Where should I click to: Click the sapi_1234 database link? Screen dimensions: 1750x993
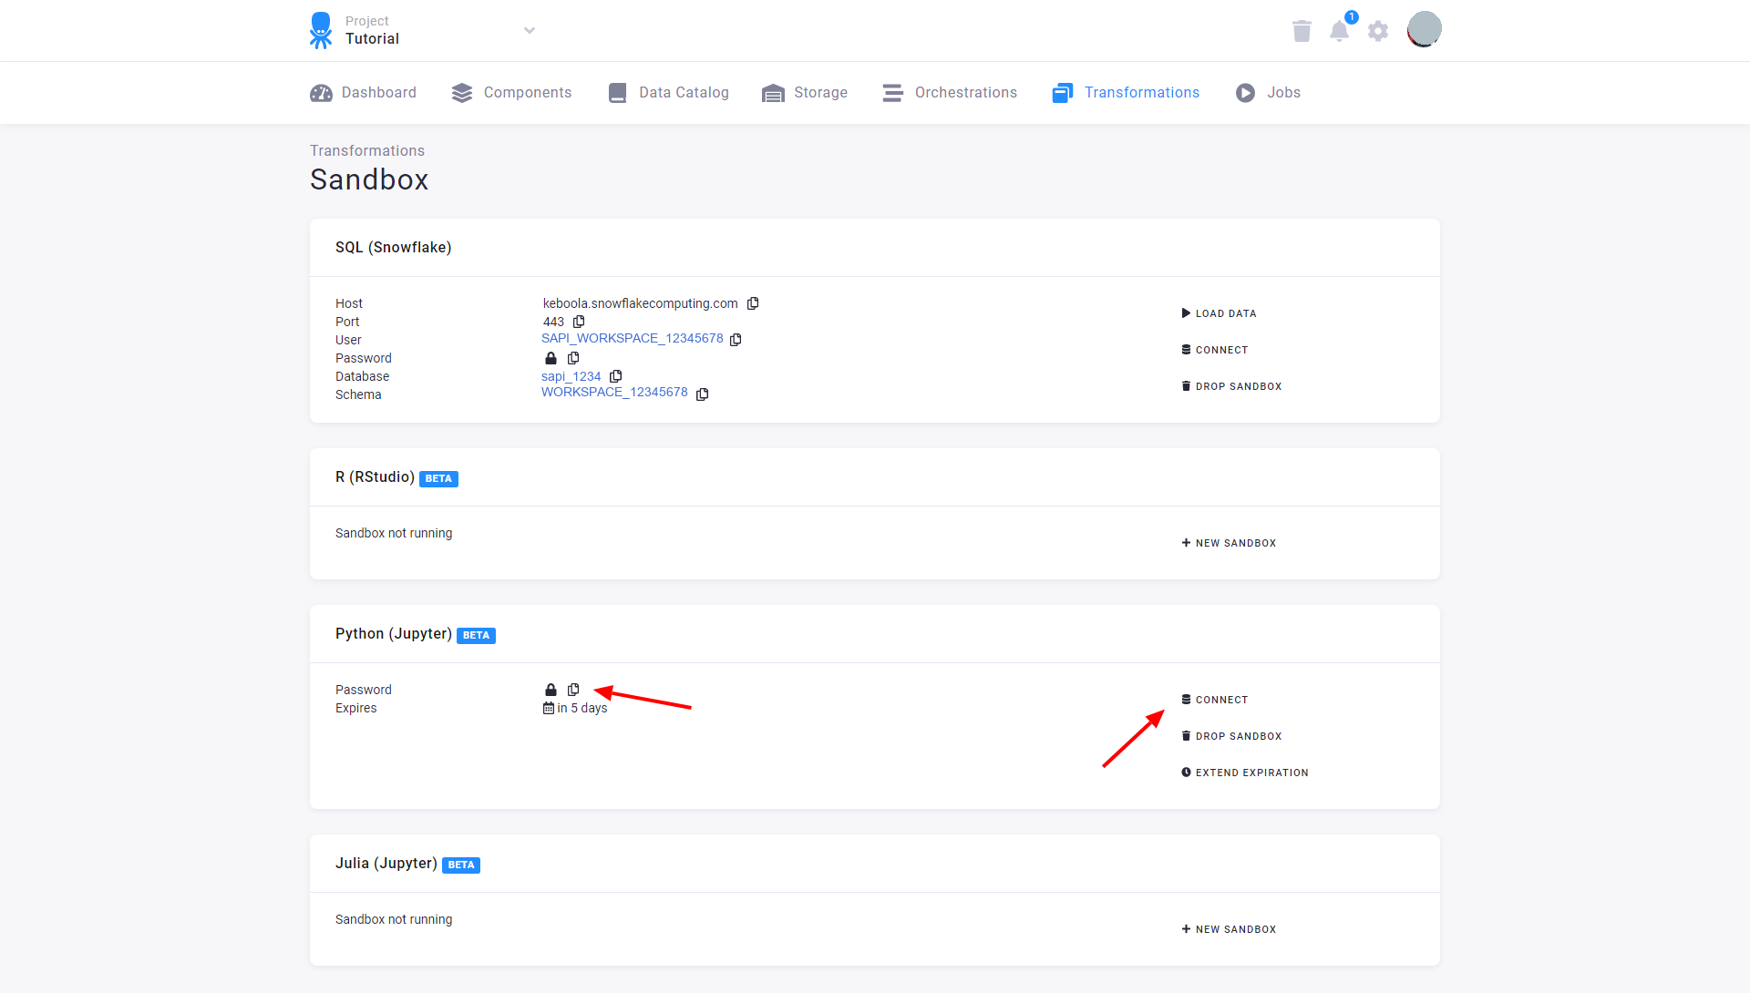pos(571,376)
